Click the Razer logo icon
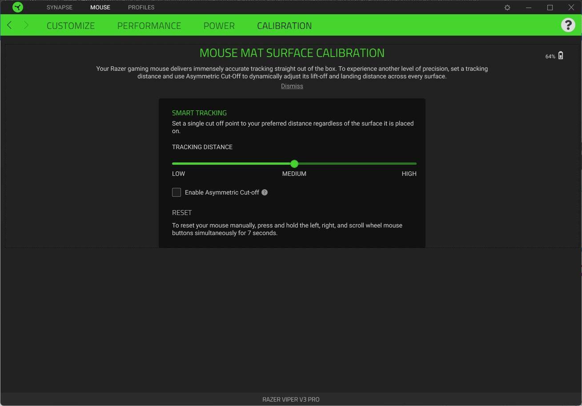 [x=18, y=7]
